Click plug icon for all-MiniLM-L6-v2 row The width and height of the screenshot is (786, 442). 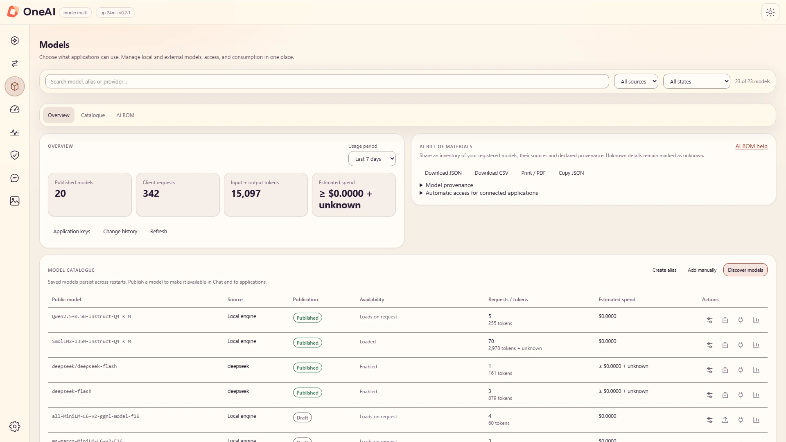point(741,420)
